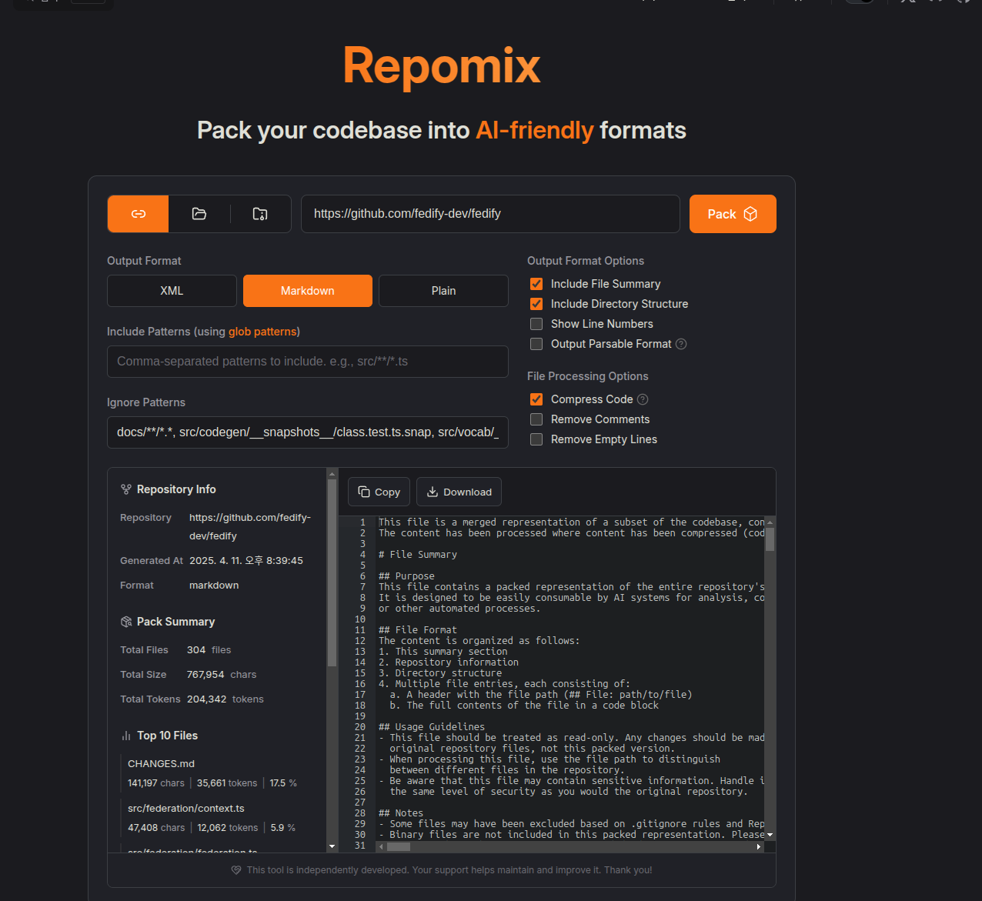Screen dimensions: 982x901
Task: Click the Top 10 Files chart icon
Action: 126,736
